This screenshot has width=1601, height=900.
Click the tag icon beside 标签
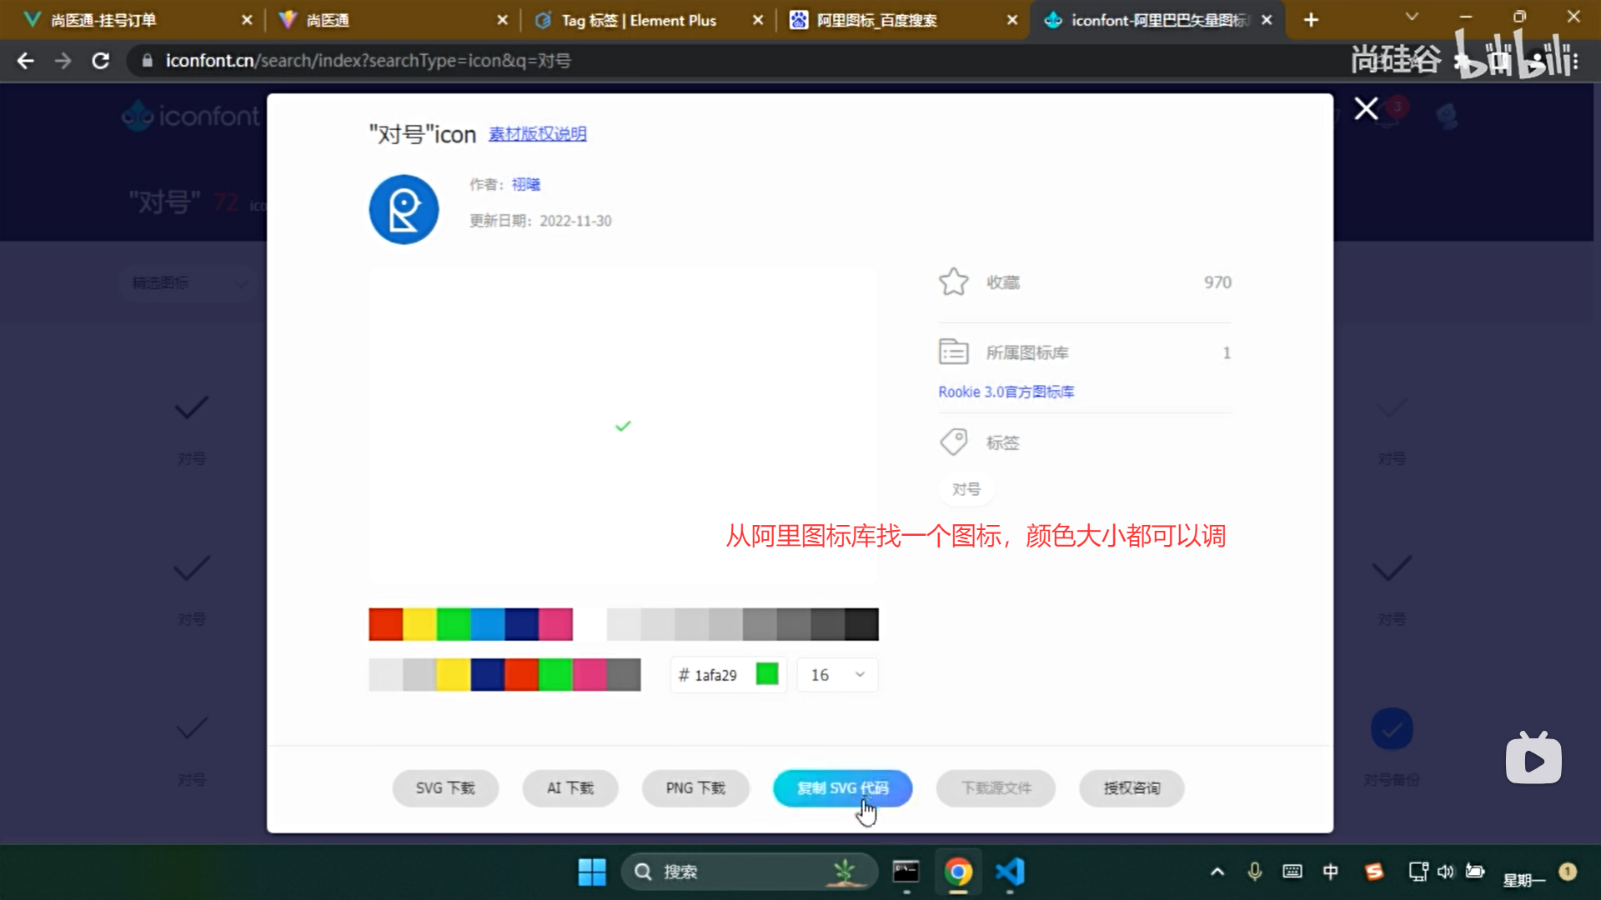[x=953, y=442]
